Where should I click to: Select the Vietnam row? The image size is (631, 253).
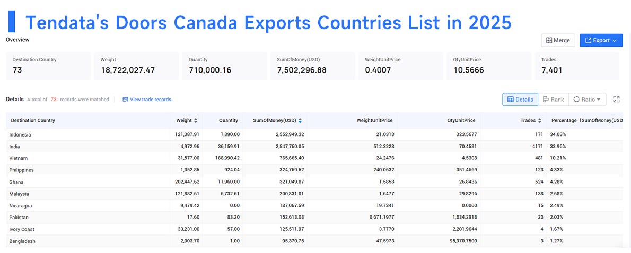point(314,158)
